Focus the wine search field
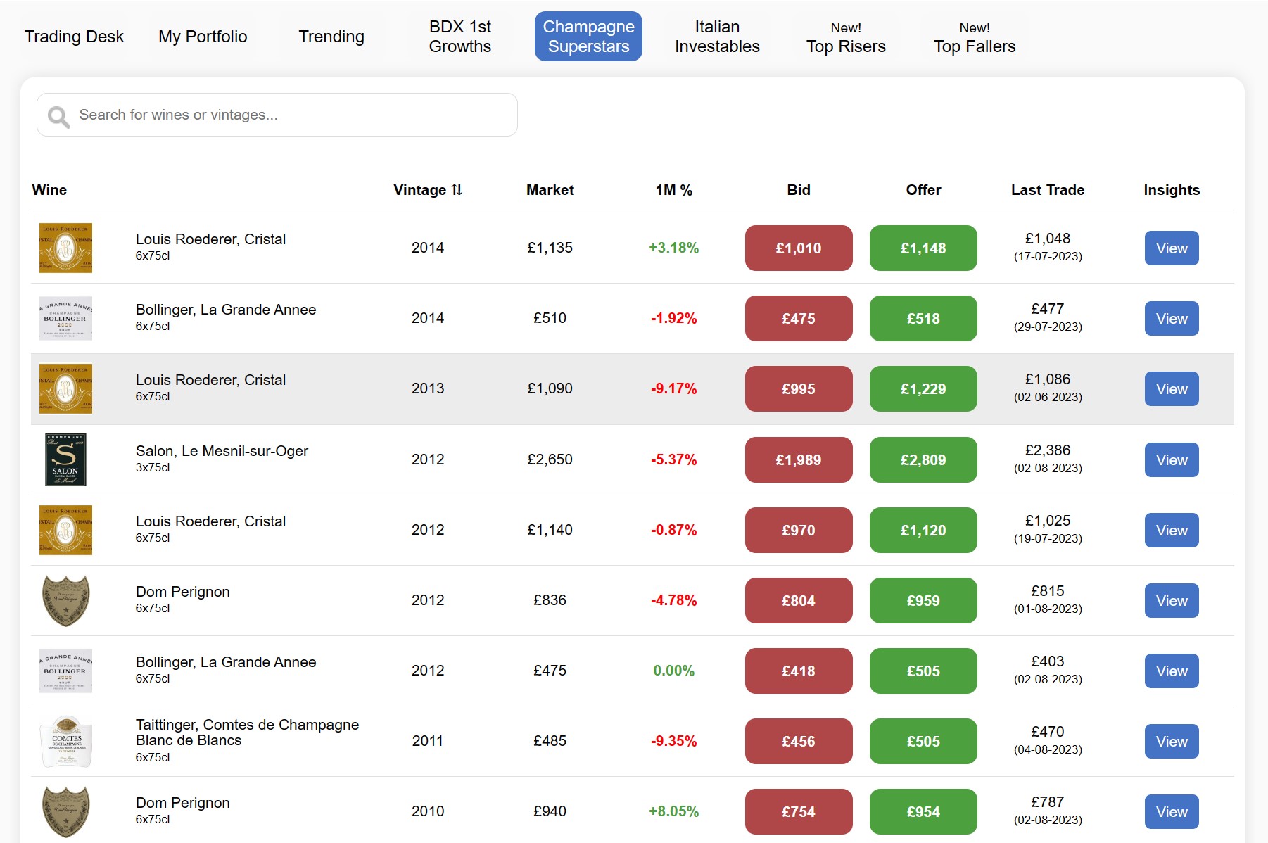Screen dimensions: 1268x843 pyautogui.click(x=277, y=115)
